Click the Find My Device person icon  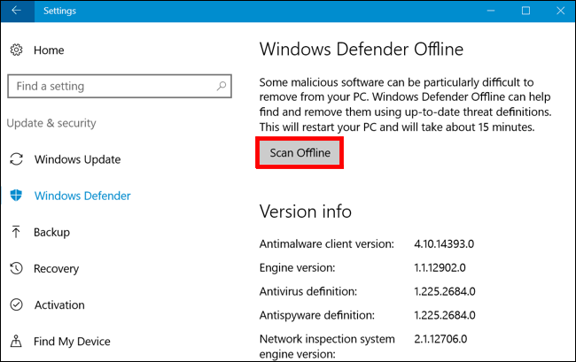[16, 341]
